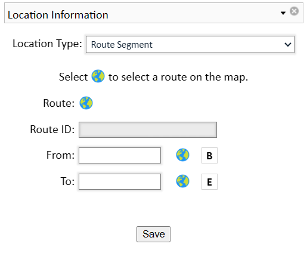Click the 'Location Type:' label

[47, 44]
